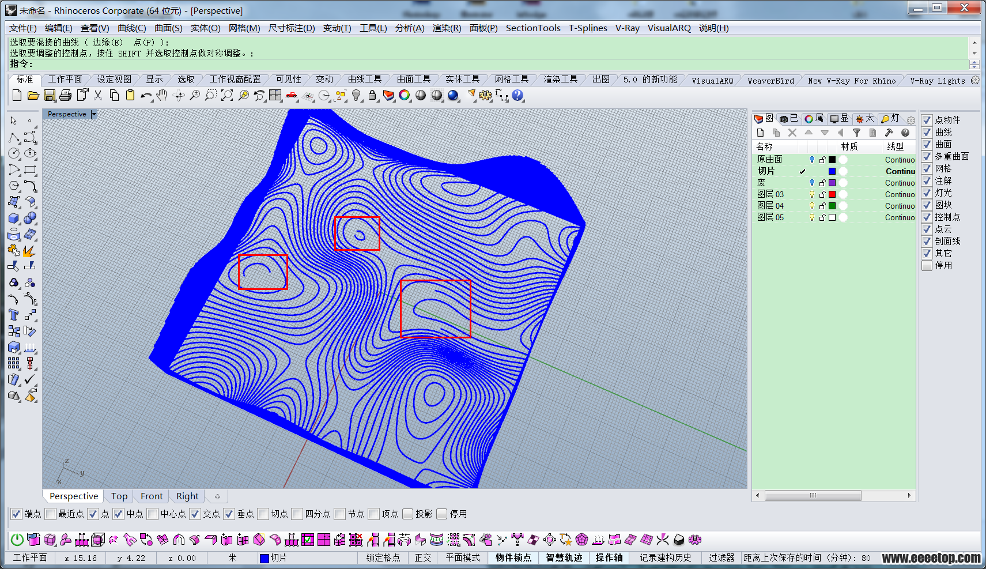Toggle lock icon of 图层 03 layer
Image resolution: width=986 pixels, height=569 pixels.
click(822, 194)
